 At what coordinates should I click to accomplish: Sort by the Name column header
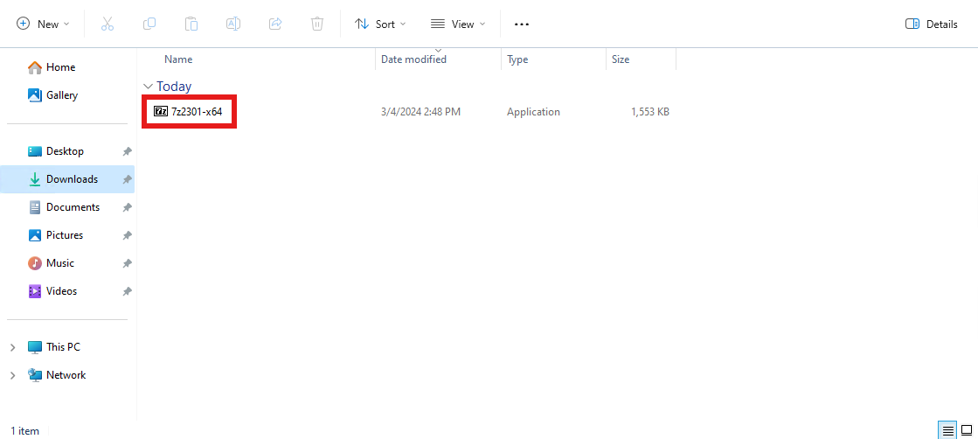click(x=178, y=59)
